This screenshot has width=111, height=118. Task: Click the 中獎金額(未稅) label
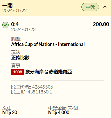click(x=63, y=108)
